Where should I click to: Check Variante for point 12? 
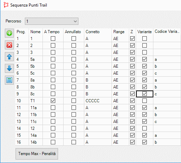coord(144,128)
